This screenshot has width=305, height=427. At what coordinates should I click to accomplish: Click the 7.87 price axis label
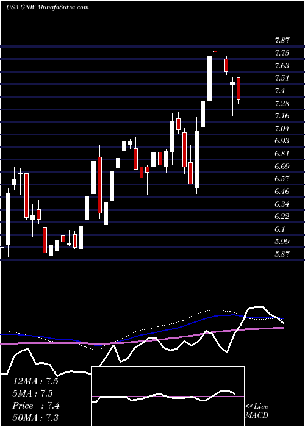(x=282, y=41)
